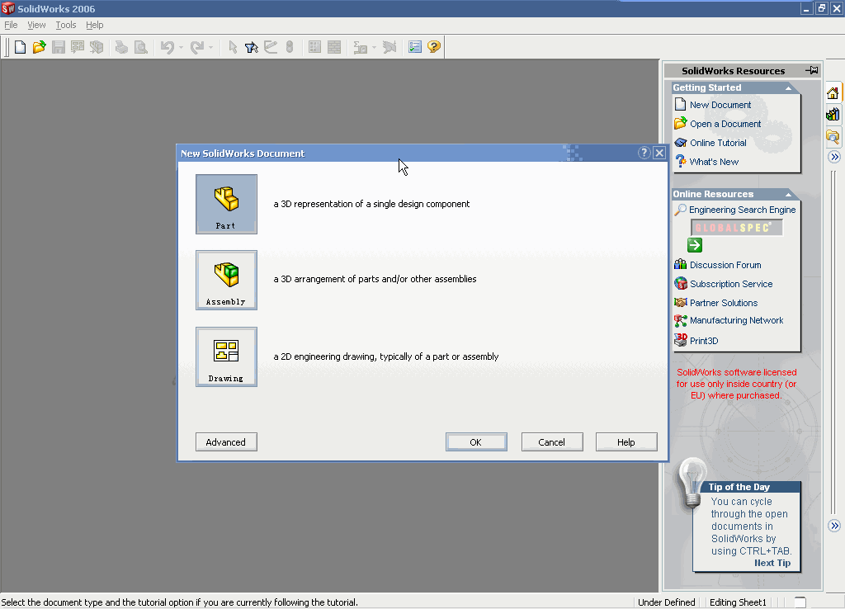
Task: Click the green arrow search go button
Action: (695, 245)
